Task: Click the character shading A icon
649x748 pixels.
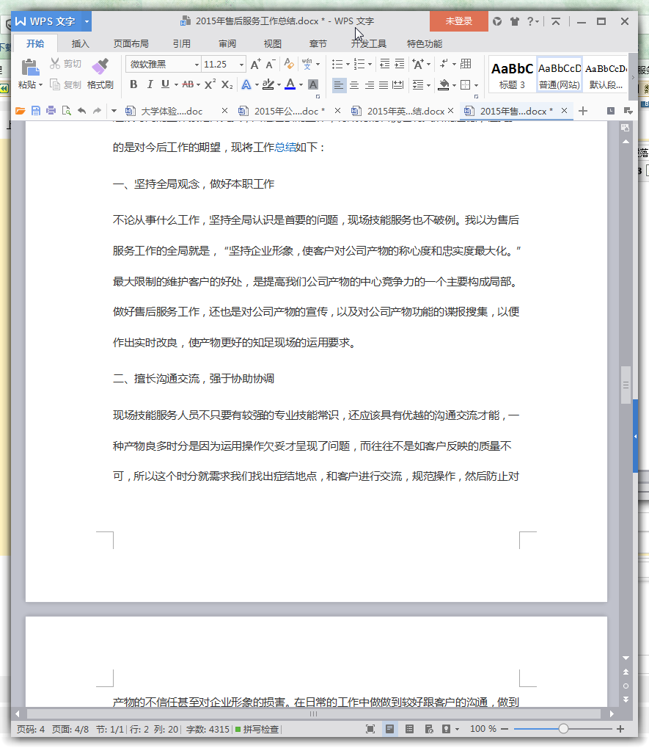Action: 313,85
